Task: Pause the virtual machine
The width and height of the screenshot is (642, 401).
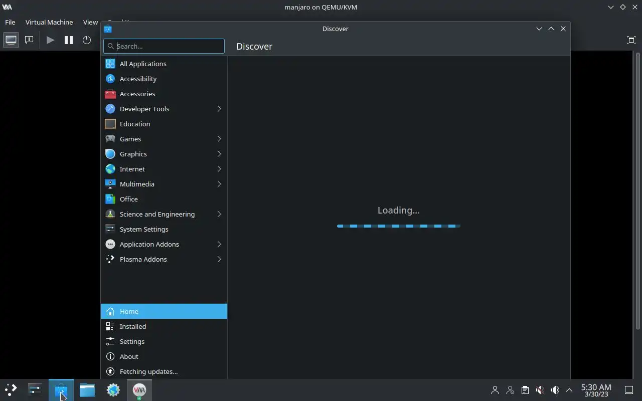Action: coord(69,40)
